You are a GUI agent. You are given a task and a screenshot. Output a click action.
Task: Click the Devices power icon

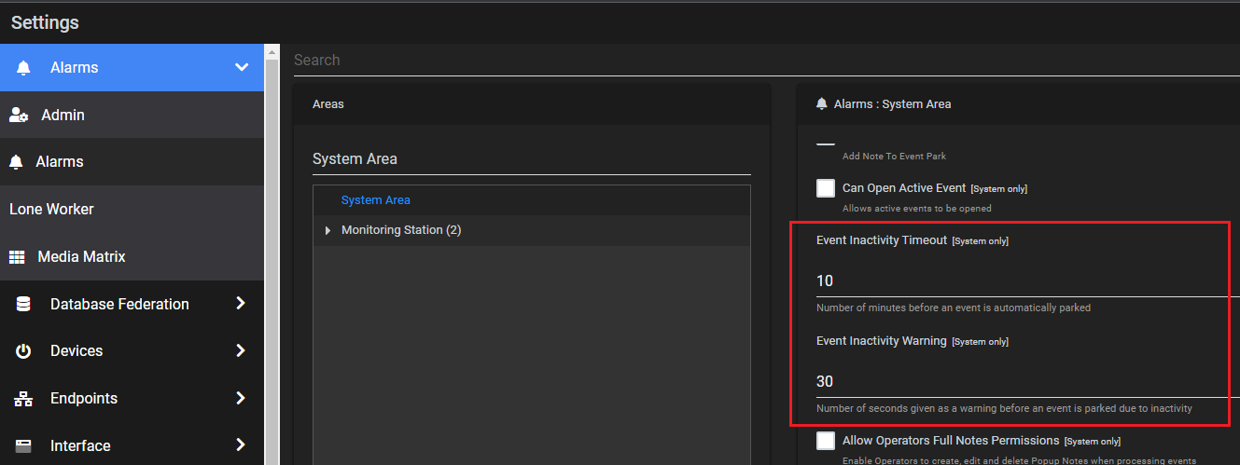pos(23,351)
